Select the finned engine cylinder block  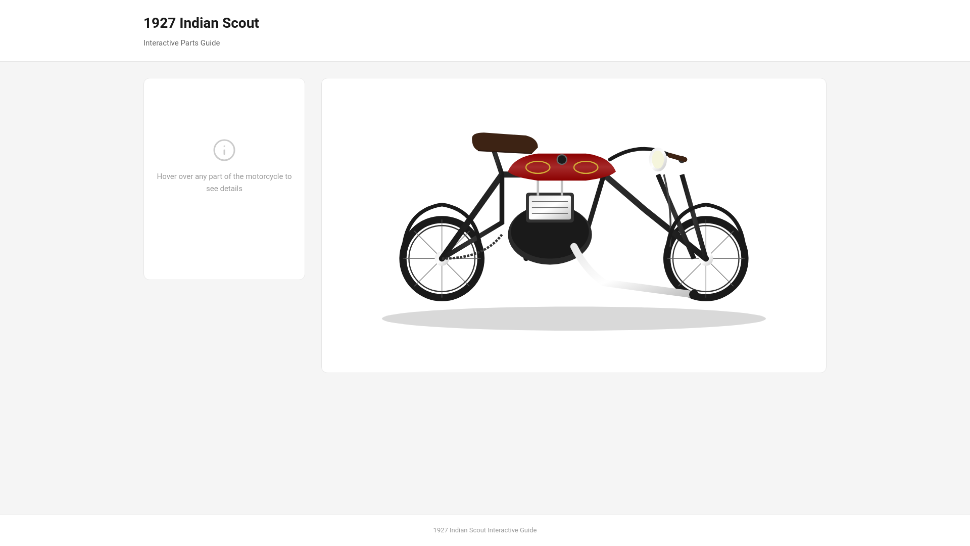pos(550,207)
